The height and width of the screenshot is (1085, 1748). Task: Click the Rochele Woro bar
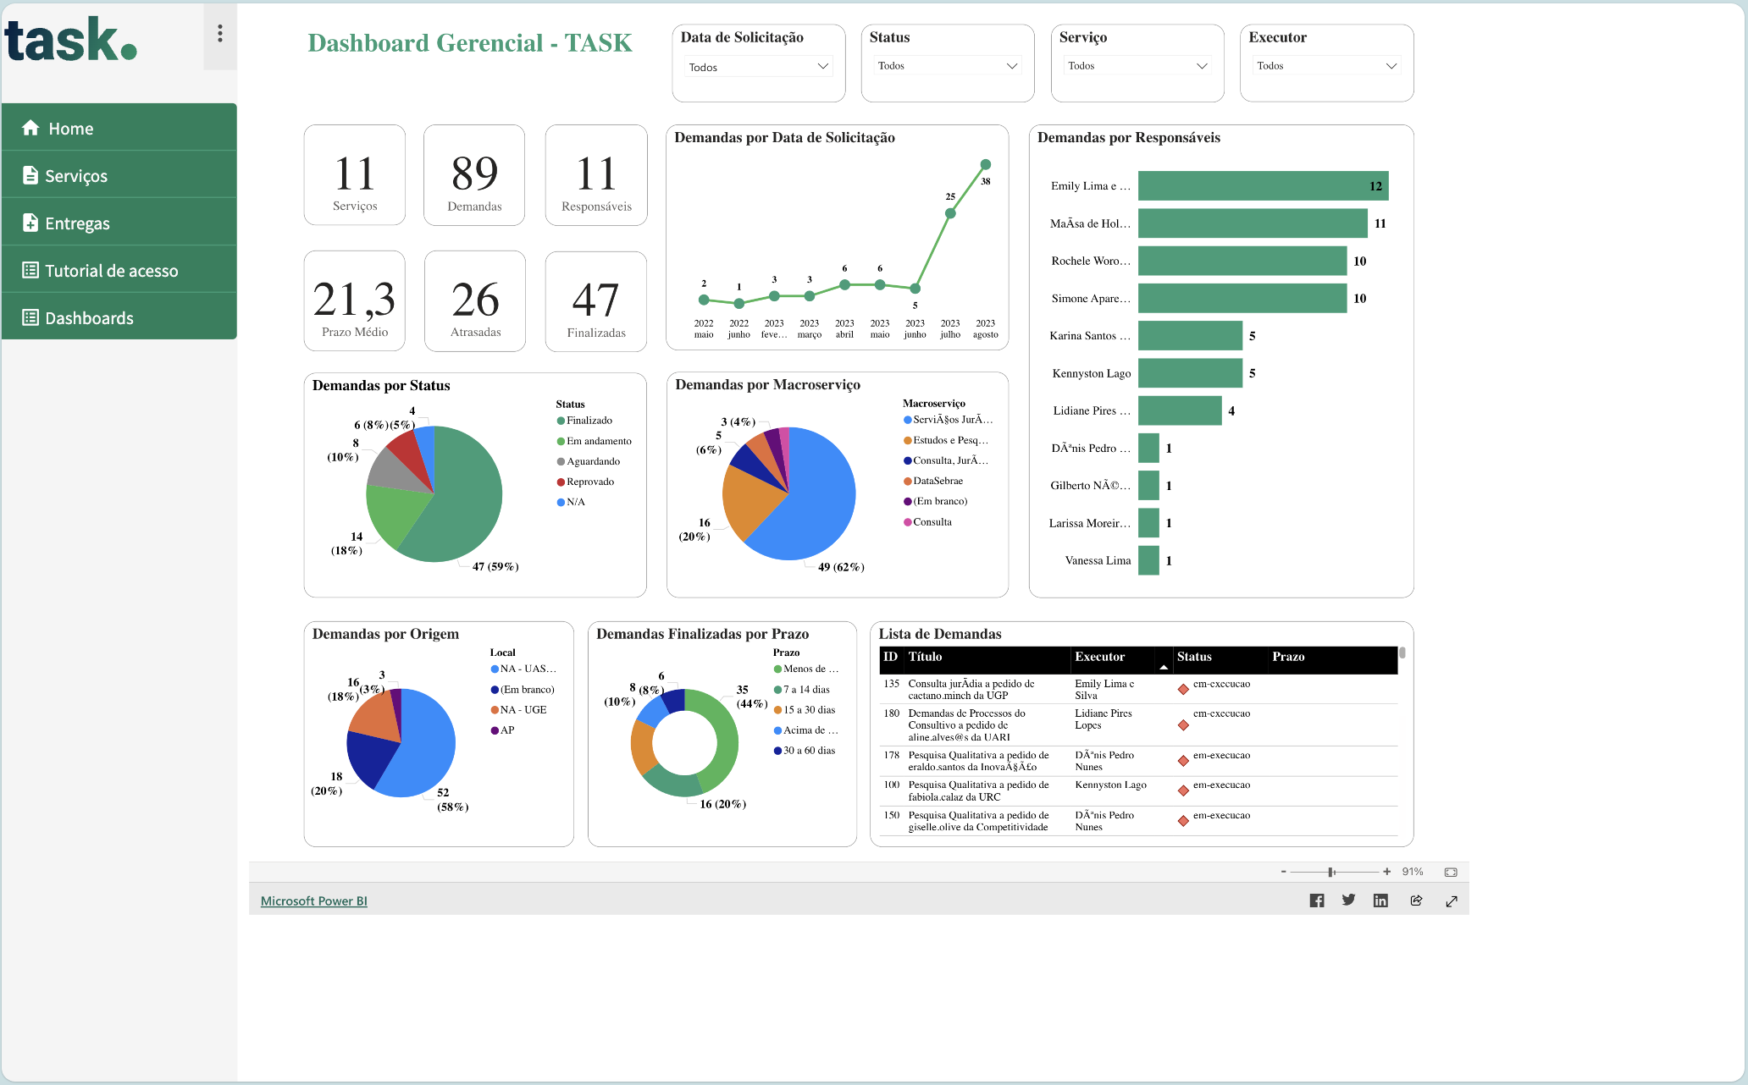point(1242,261)
